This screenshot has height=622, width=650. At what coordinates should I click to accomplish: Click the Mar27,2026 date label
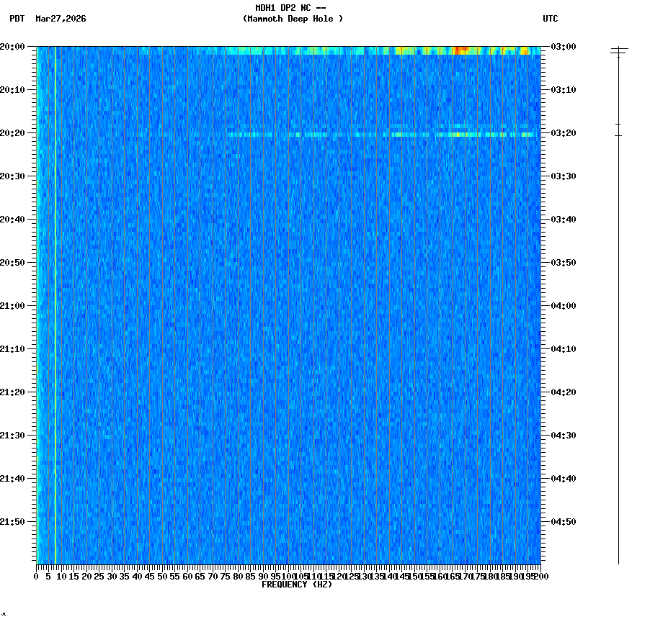61,19
